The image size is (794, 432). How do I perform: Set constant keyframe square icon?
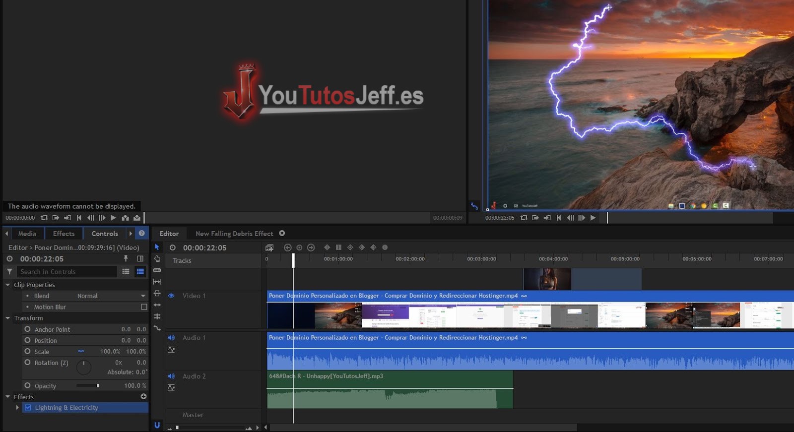338,247
